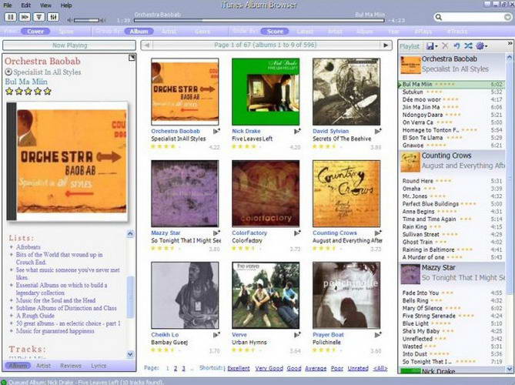515x385 pixels.
Task: Queue Counting Crows album with its play icon
Action: 378,233
